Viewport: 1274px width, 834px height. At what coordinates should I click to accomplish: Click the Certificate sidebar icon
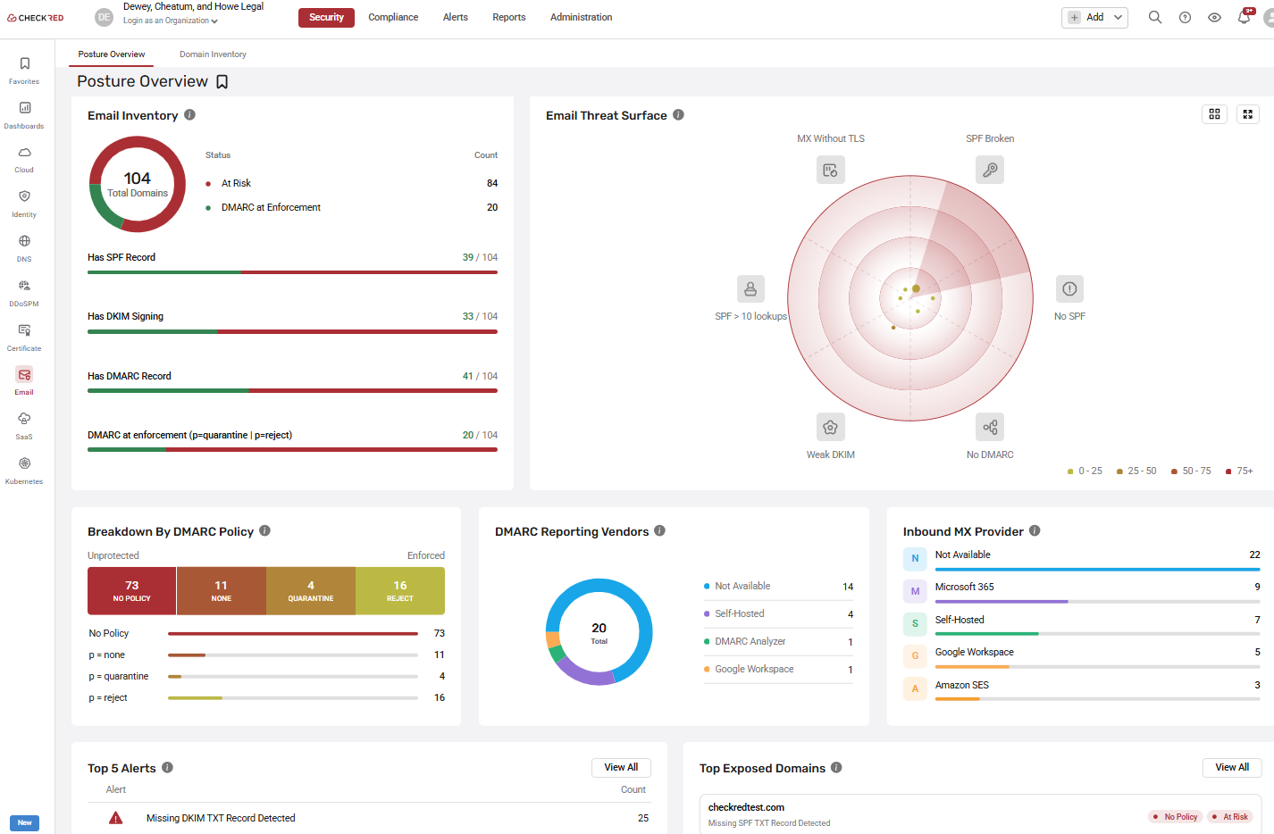coord(24,338)
